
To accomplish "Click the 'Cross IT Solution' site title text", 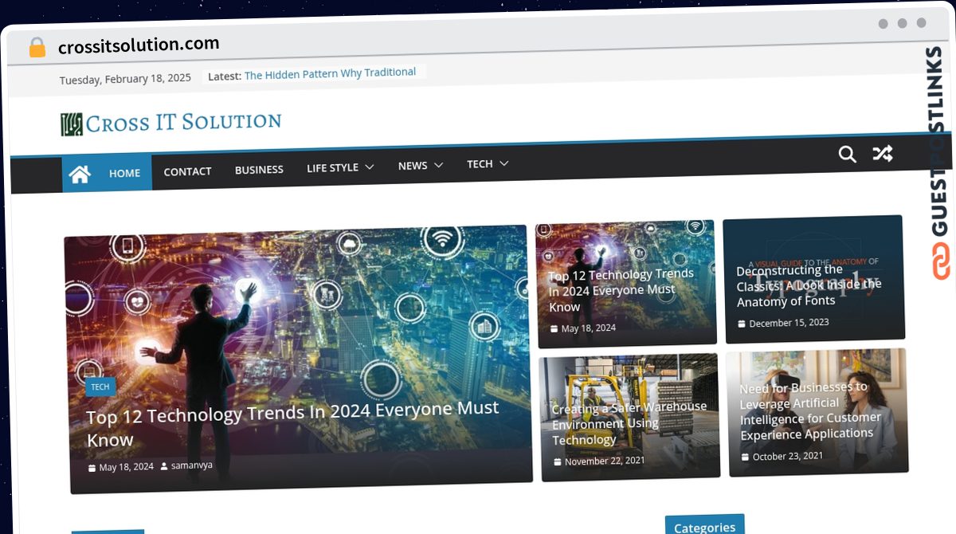I will click(183, 122).
